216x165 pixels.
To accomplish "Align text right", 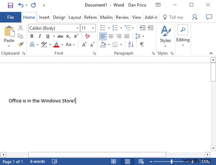I will (119, 36).
